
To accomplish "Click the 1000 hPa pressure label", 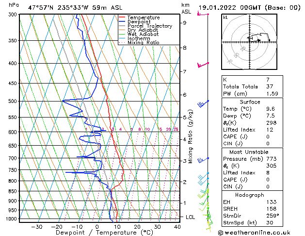I will coord(12,219).
